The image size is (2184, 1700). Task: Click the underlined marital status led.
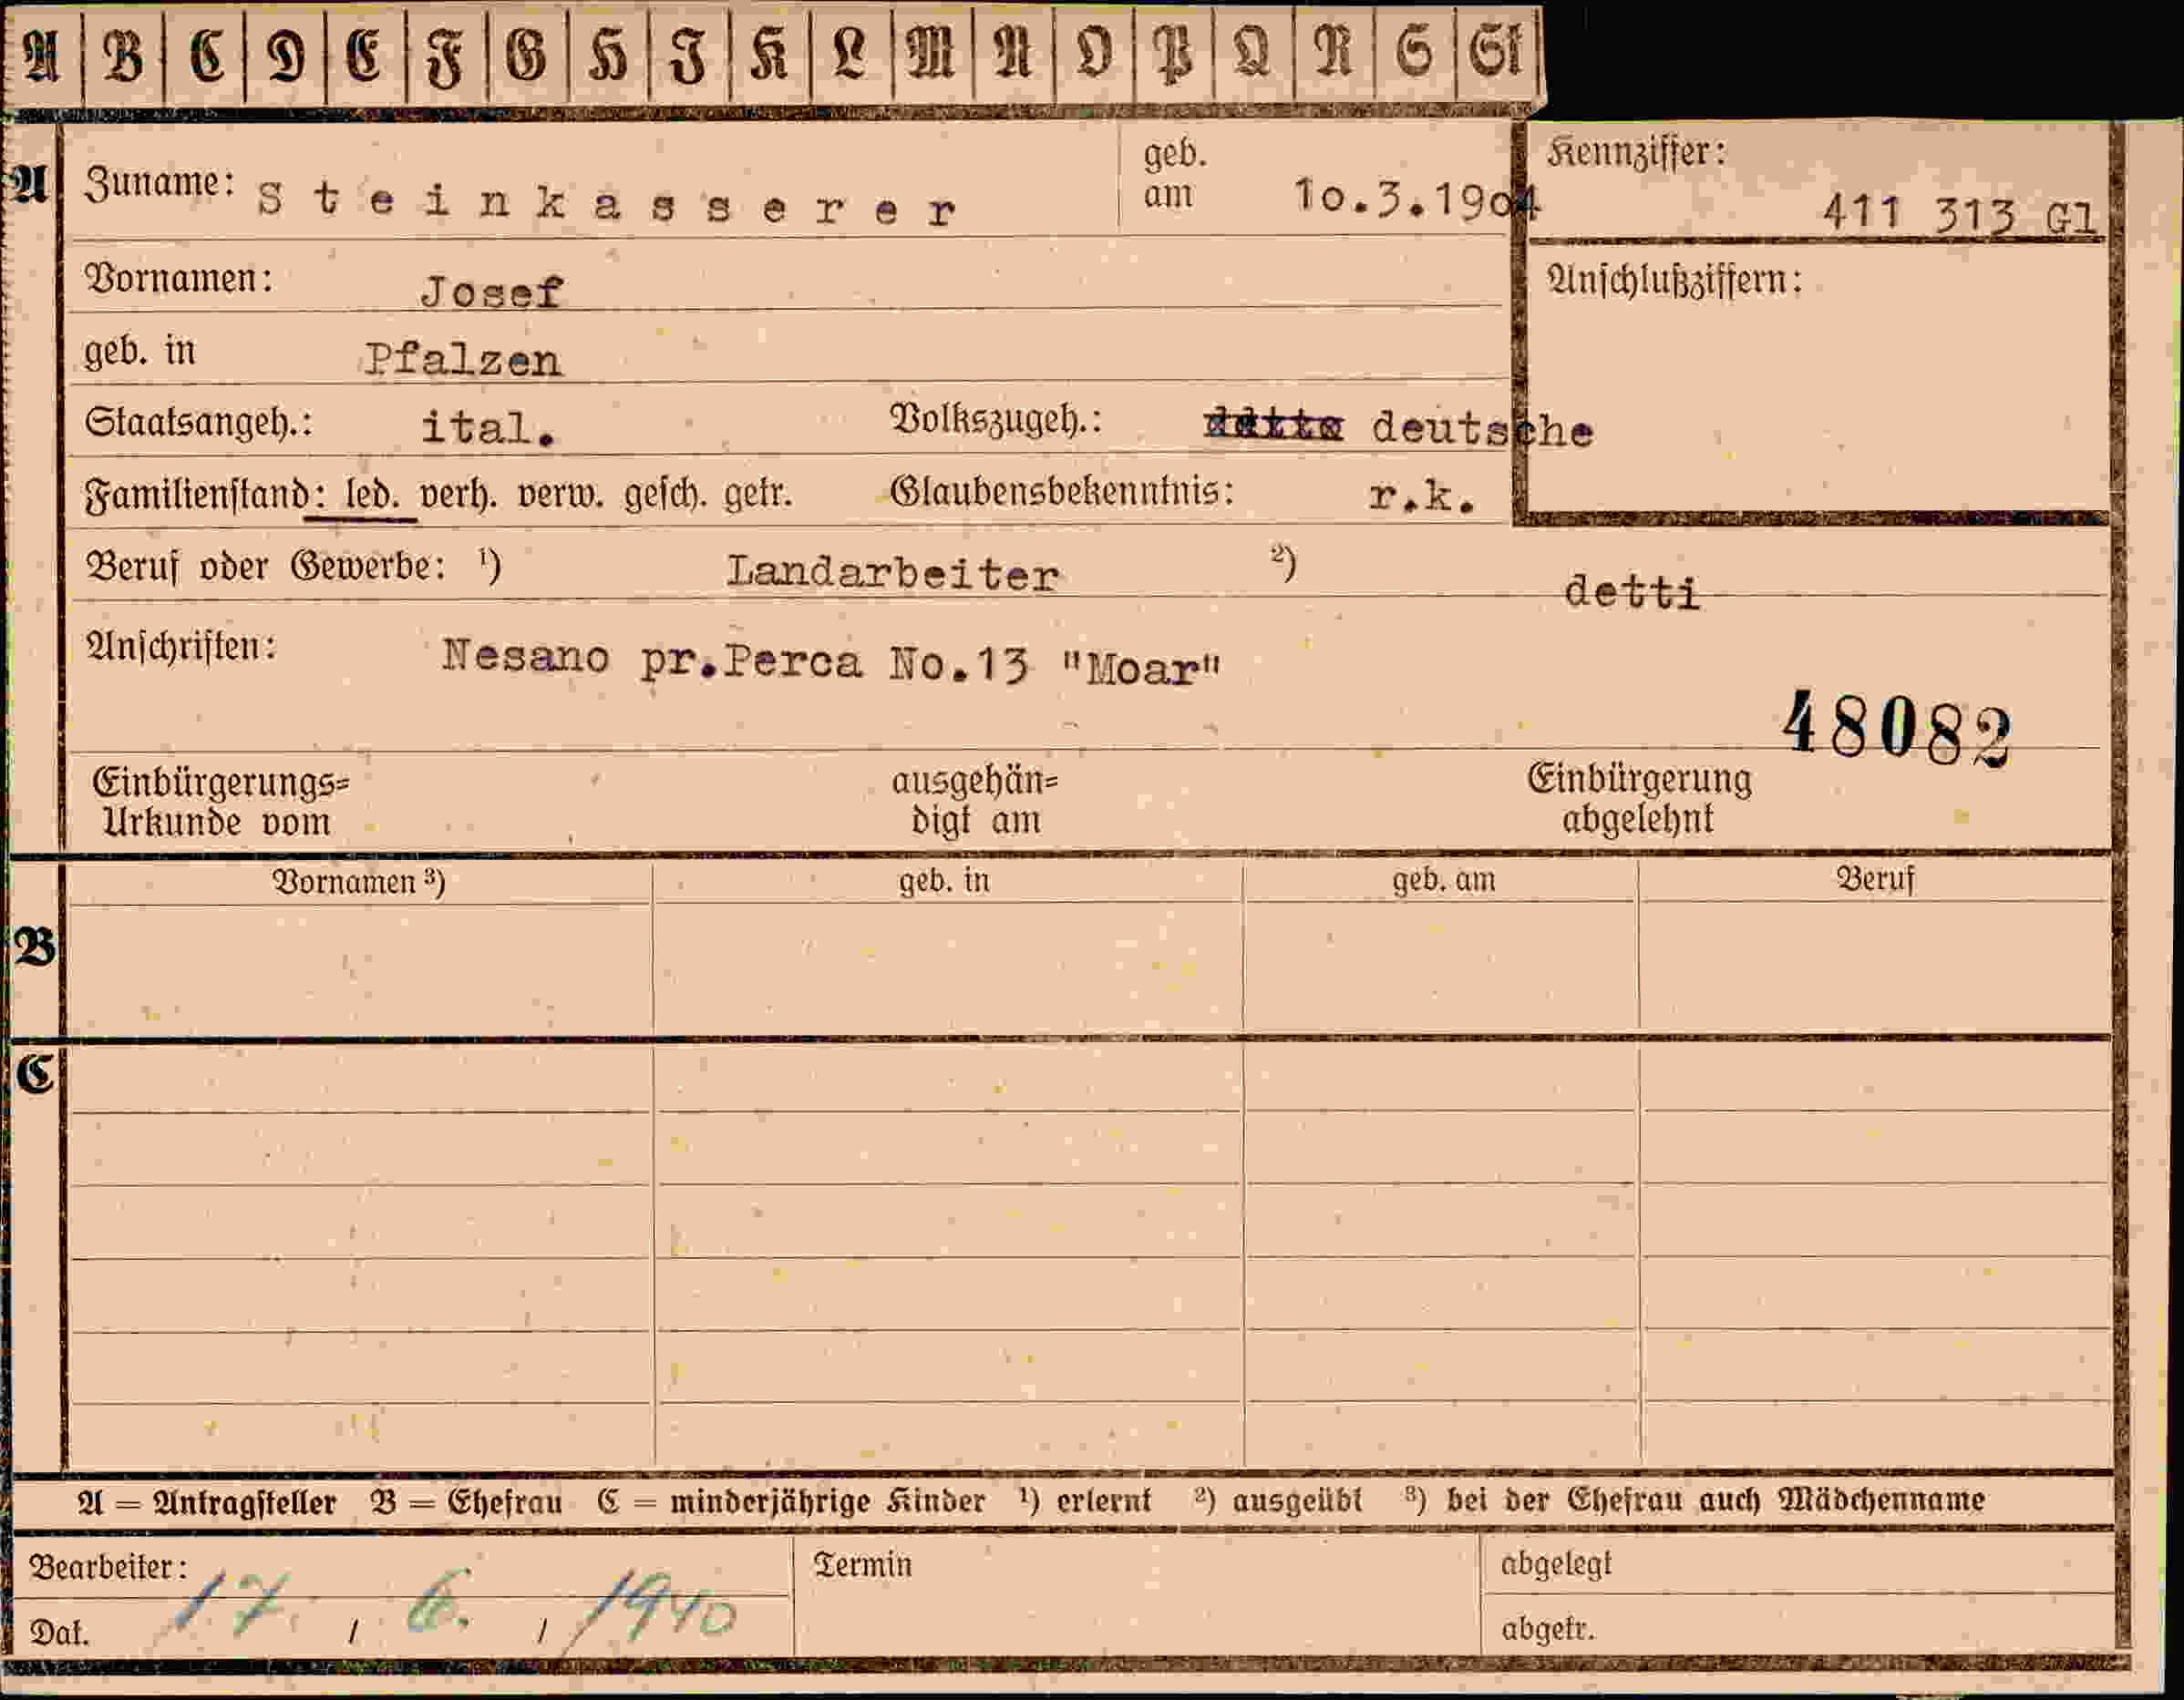coord(372,494)
